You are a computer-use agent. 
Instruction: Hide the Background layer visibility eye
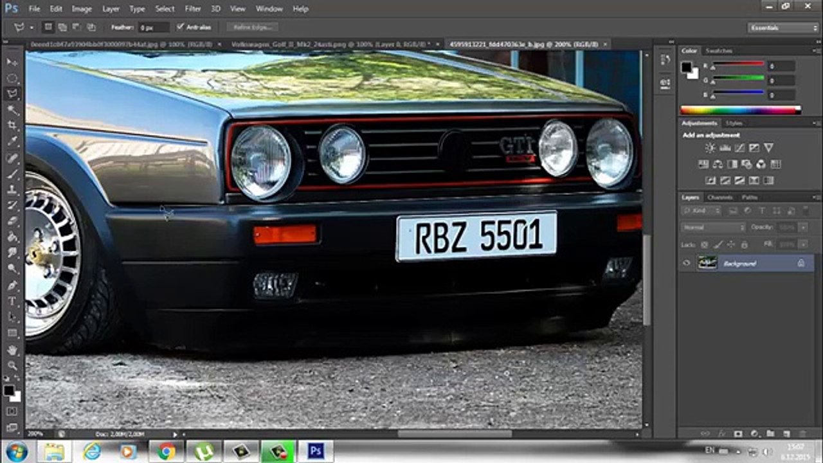click(x=687, y=263)
